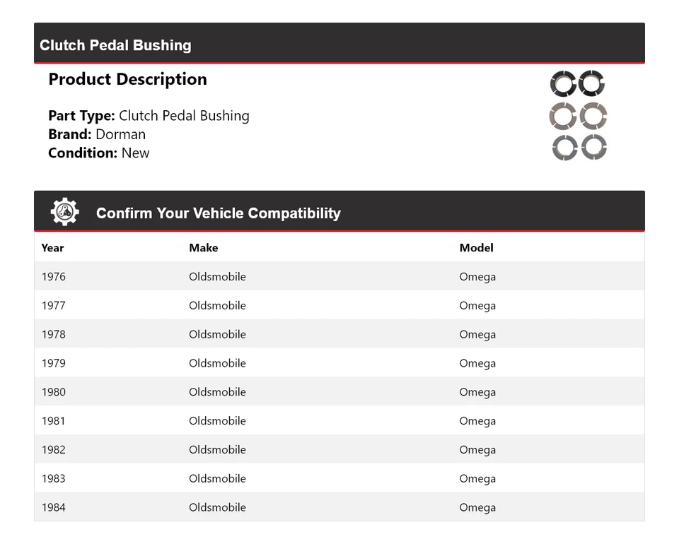
Task: Select the 1979 year cell
Action: 53,363
